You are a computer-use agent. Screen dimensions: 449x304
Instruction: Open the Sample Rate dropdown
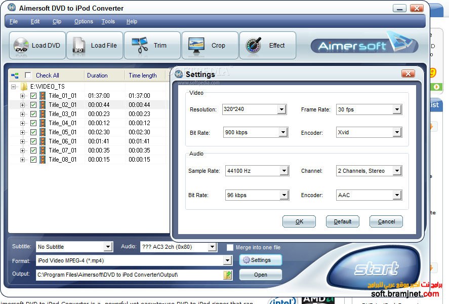(x=284, y=171)
